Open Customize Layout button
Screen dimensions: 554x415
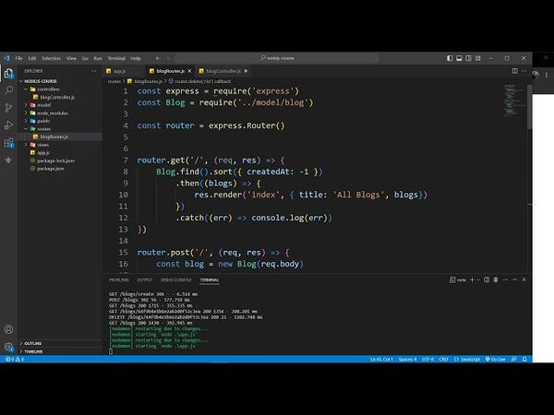(477, 58)
